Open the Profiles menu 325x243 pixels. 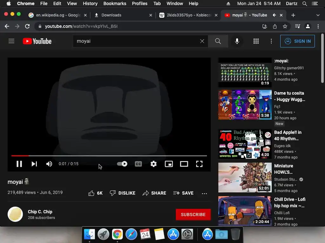140,3
